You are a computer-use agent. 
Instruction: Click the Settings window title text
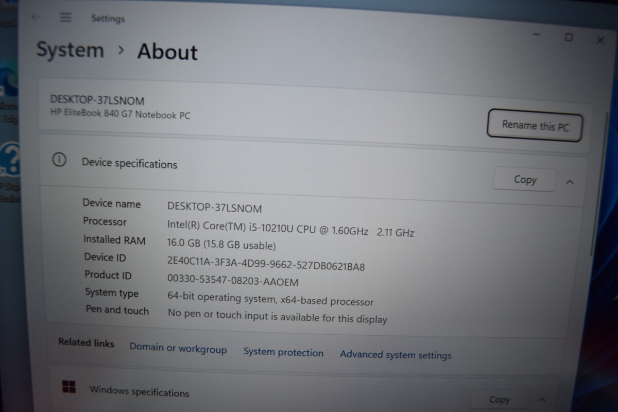(x=108, y=19)
